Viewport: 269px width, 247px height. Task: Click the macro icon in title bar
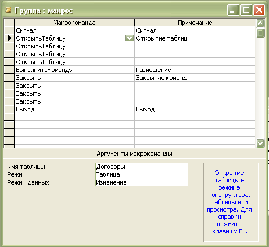(x=8, y=10)
